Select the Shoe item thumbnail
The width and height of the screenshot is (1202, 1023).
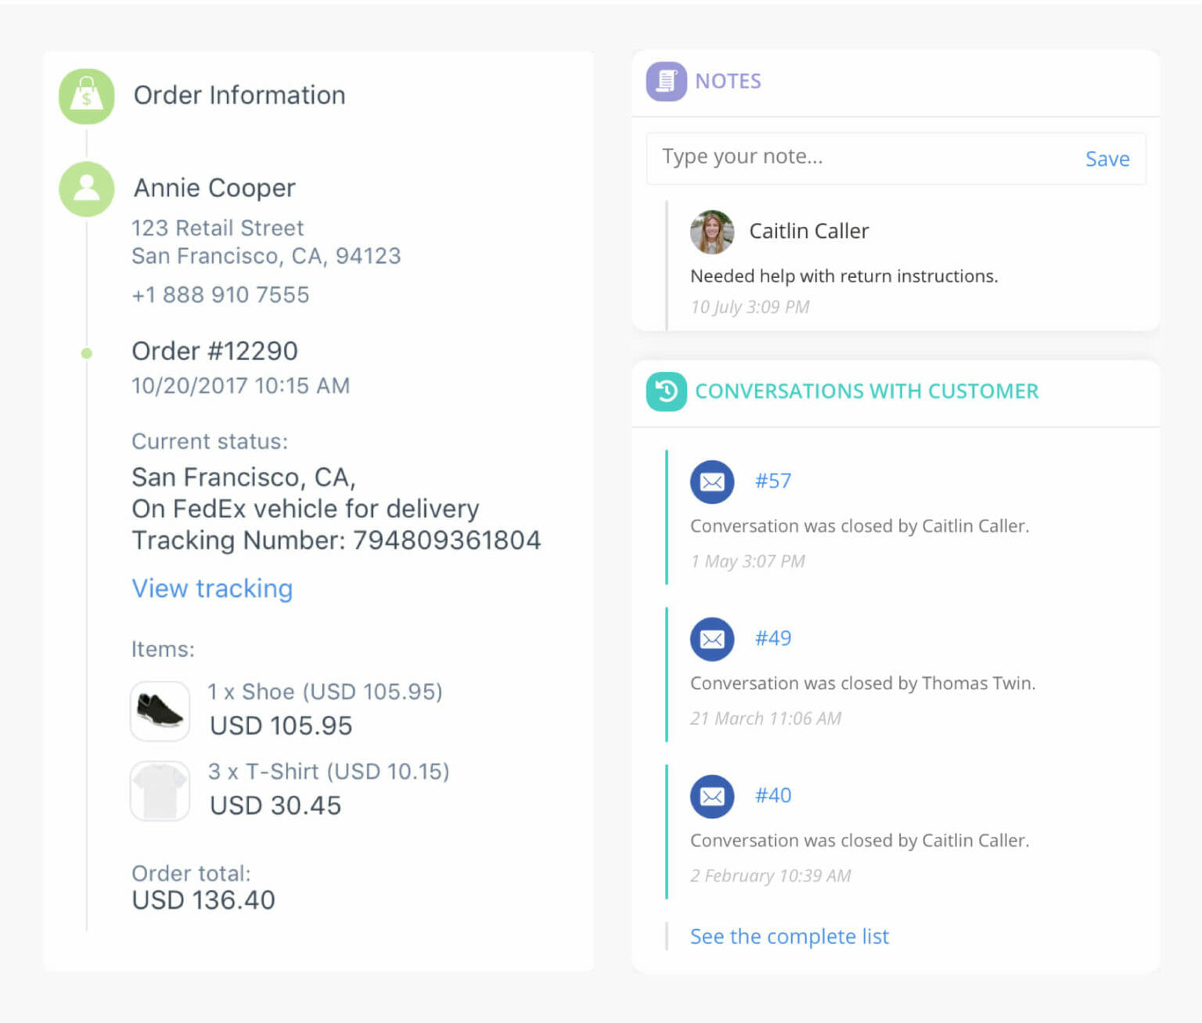(x=160, y=711)
